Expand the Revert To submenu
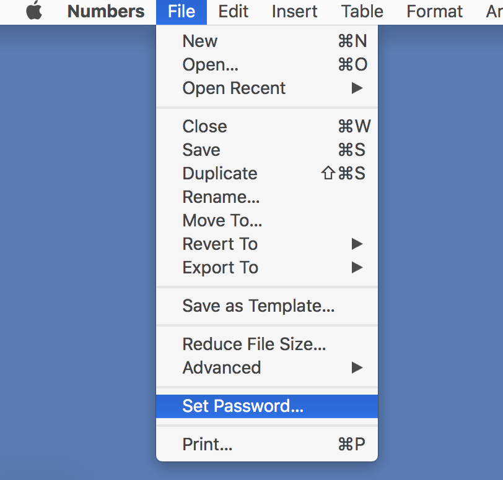 point(267,244)
